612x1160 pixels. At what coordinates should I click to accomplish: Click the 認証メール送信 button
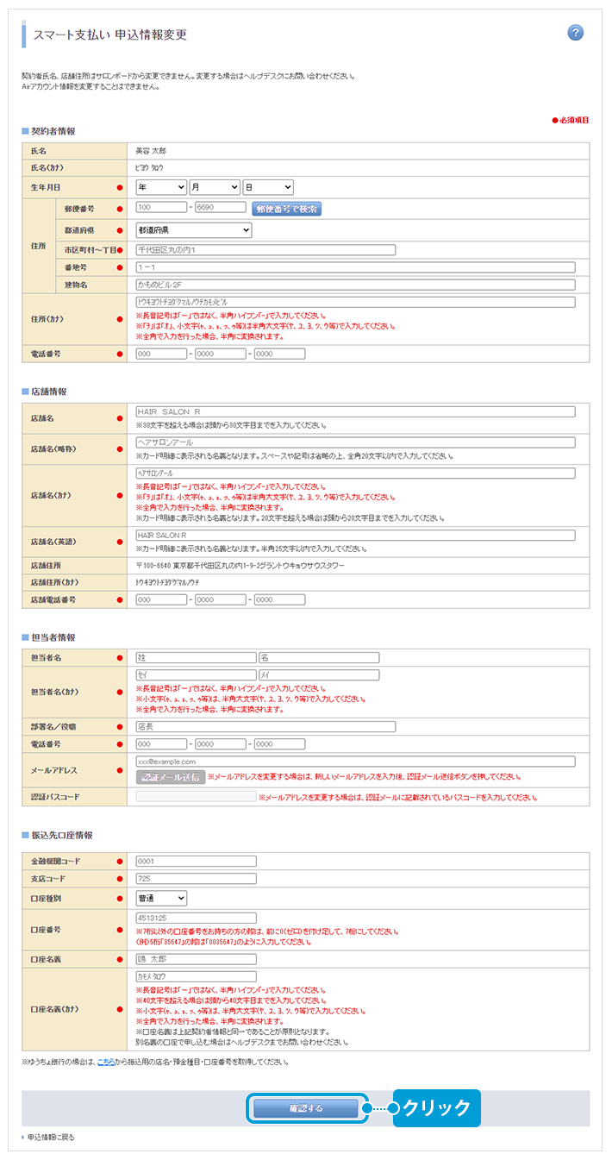click(171, 777)
